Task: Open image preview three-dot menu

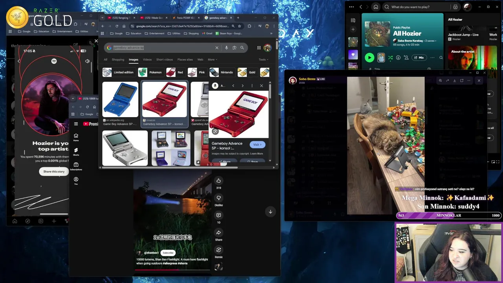Action: pos(252,85)
